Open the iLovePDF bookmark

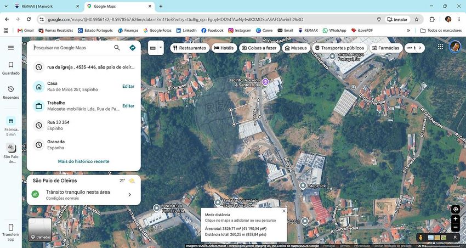tap(362, 30)
